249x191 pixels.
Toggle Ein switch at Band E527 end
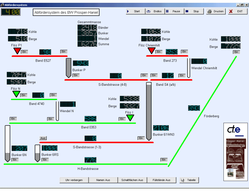coord(64,52)
